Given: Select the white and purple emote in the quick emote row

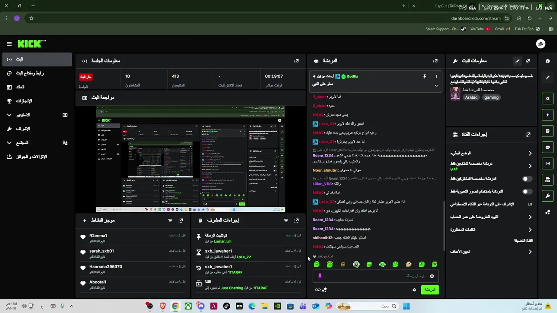Looking at the screenshot, I should tap(356, 264).
